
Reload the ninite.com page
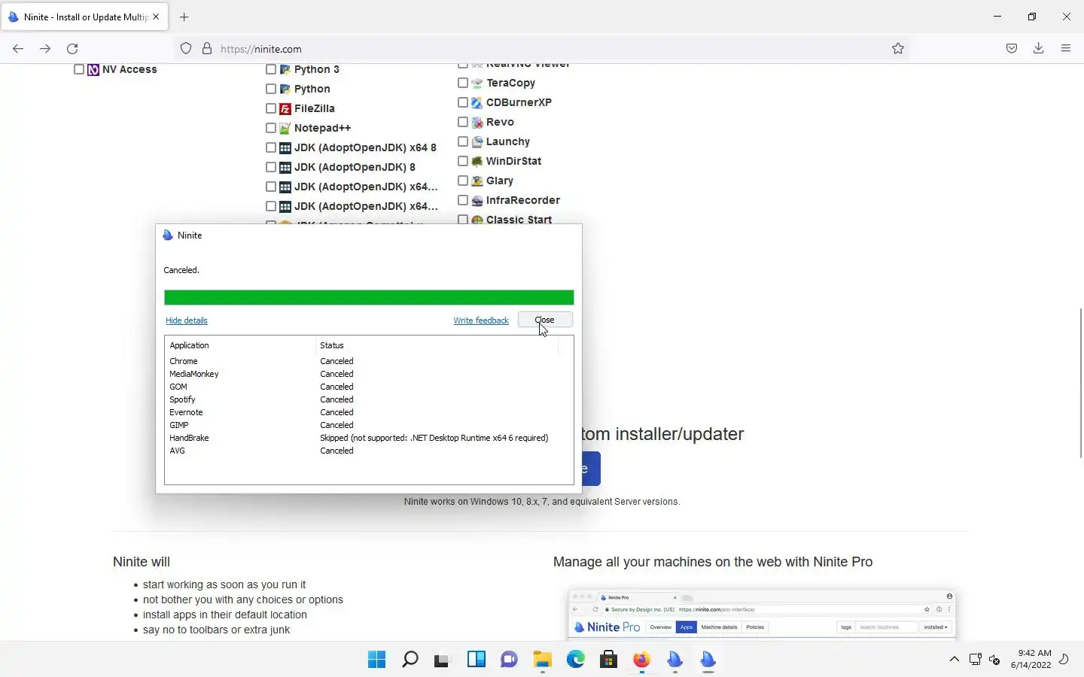(x=72, y=48)
